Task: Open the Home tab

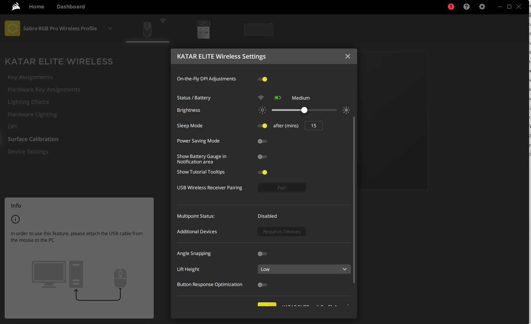Action: pos(36,7)
